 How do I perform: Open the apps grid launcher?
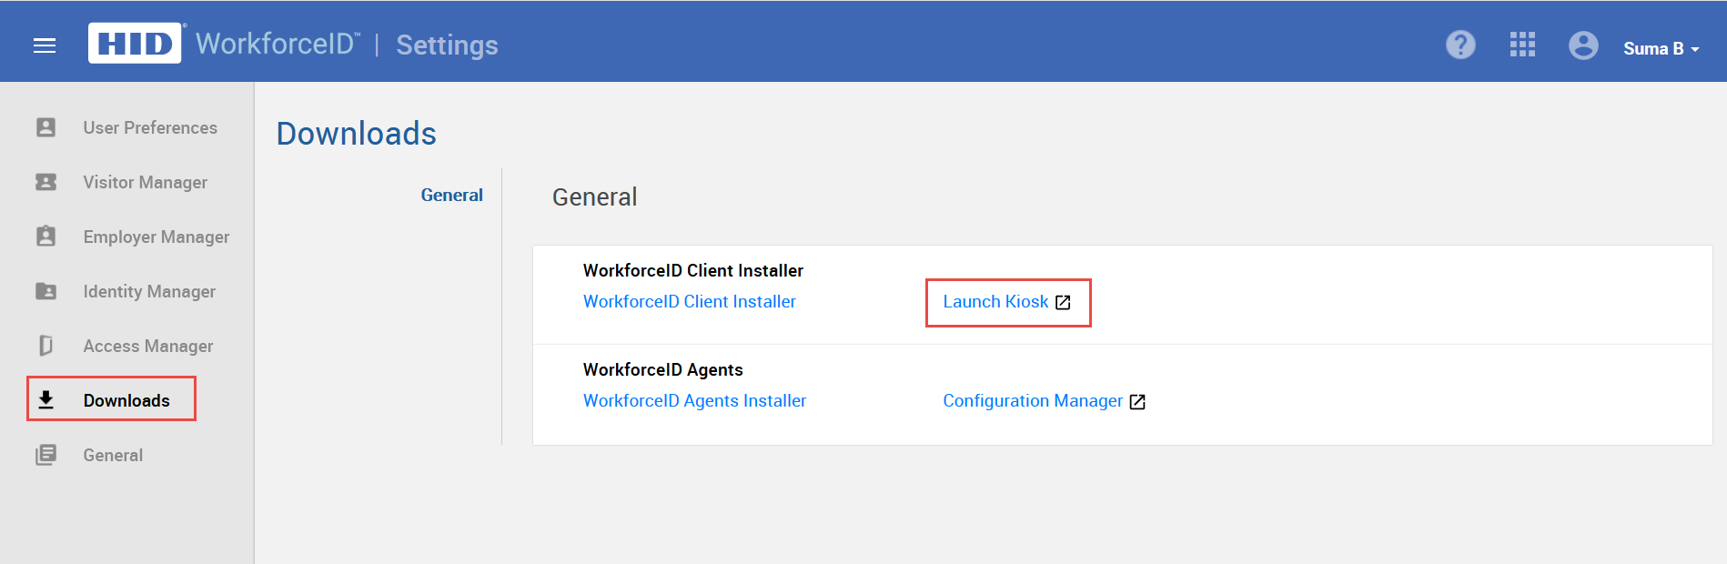[x=1522, y=45]
